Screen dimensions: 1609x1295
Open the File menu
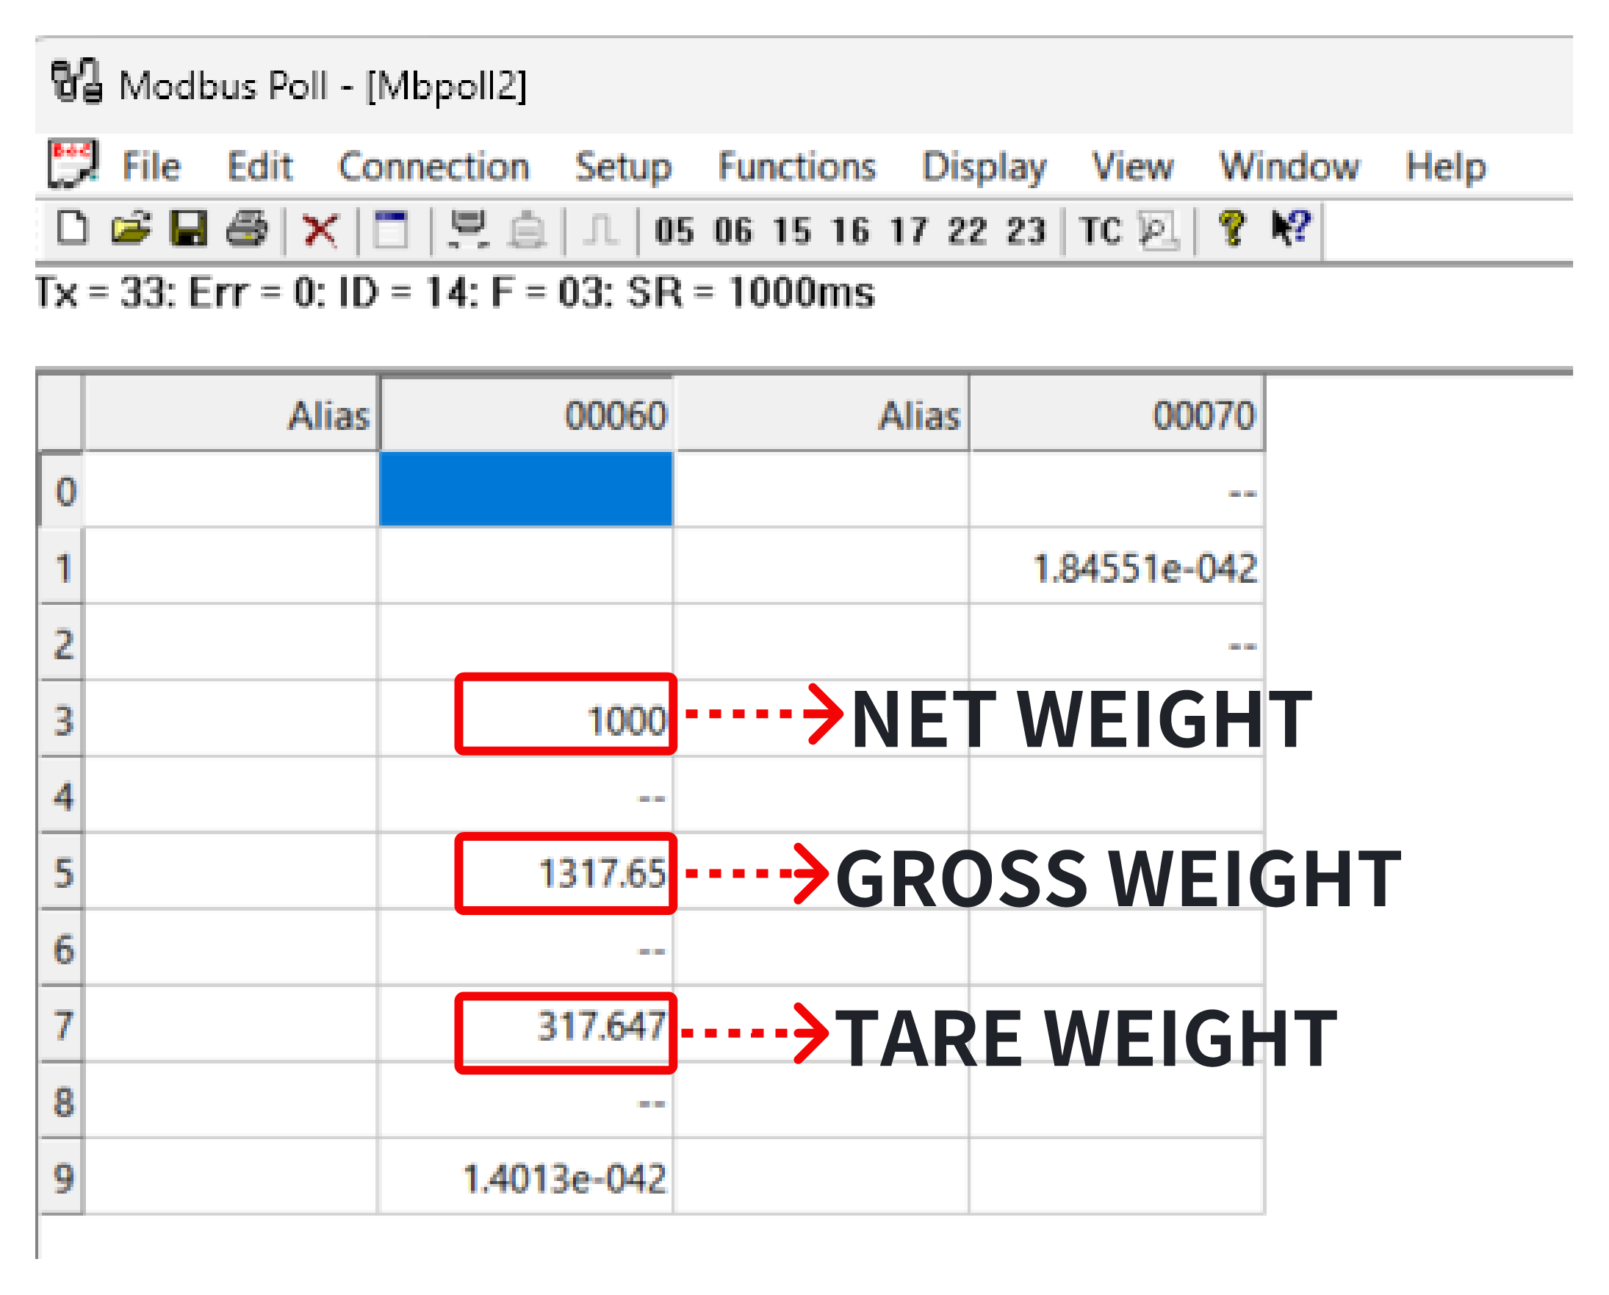(x=151, y=165)
